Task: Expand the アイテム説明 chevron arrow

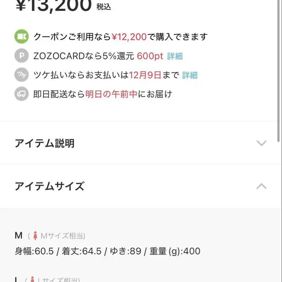Action: pos(261,143)
